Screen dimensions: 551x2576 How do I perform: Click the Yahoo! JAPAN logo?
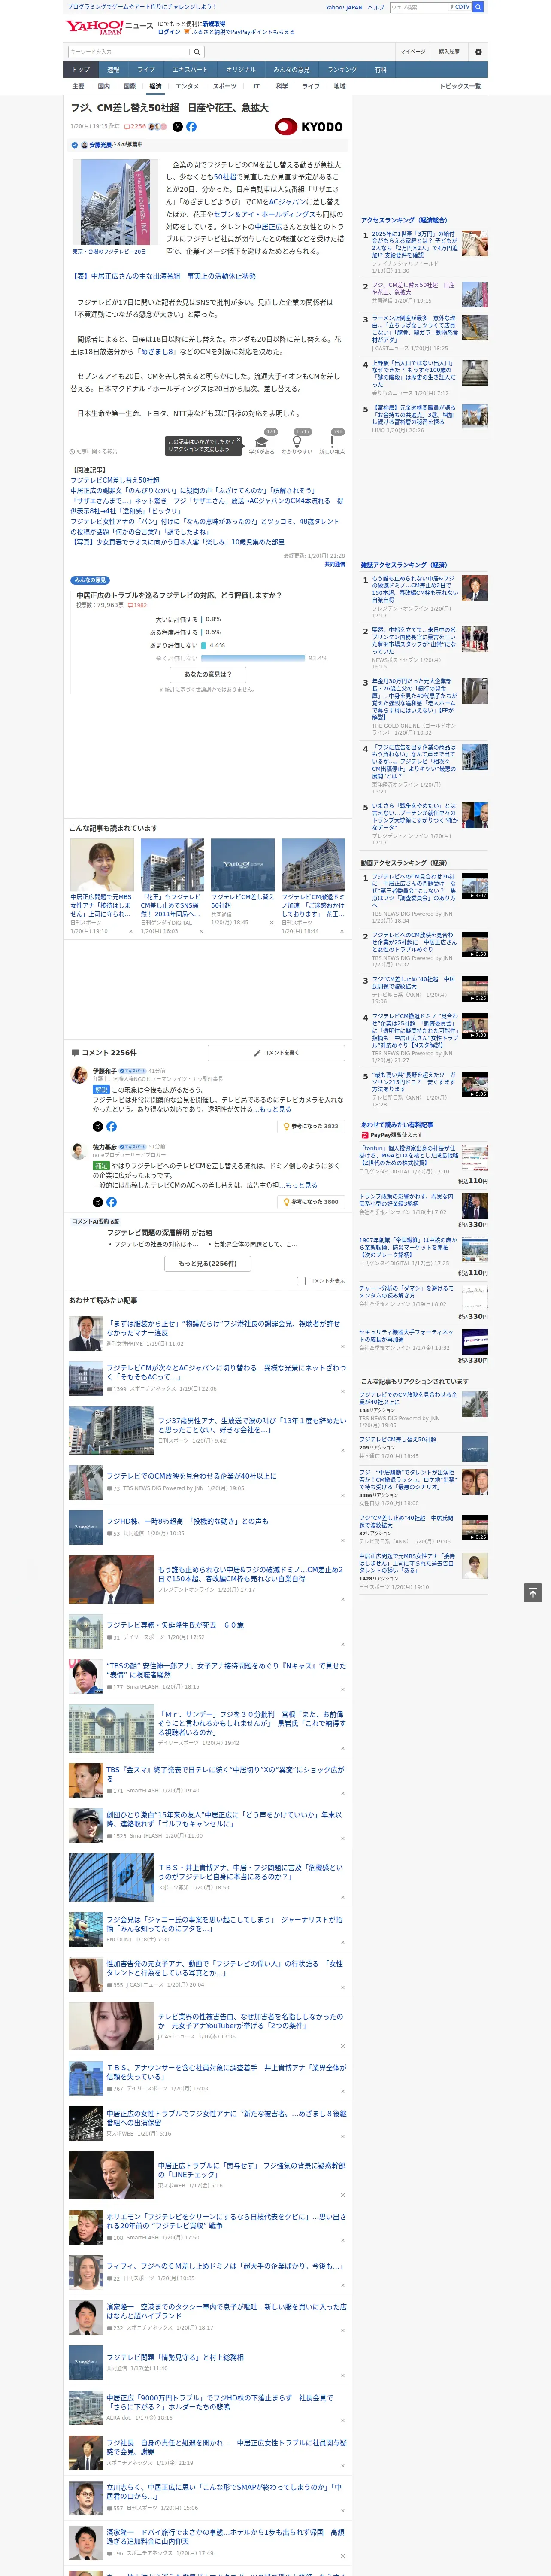coord(94,27)
